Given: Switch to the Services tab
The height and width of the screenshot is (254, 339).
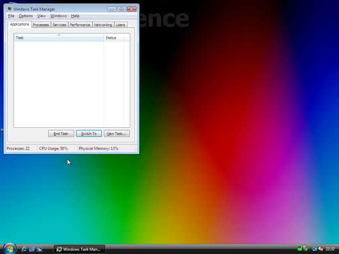Looking at the screenshot, I should click(x=60, y=25).
